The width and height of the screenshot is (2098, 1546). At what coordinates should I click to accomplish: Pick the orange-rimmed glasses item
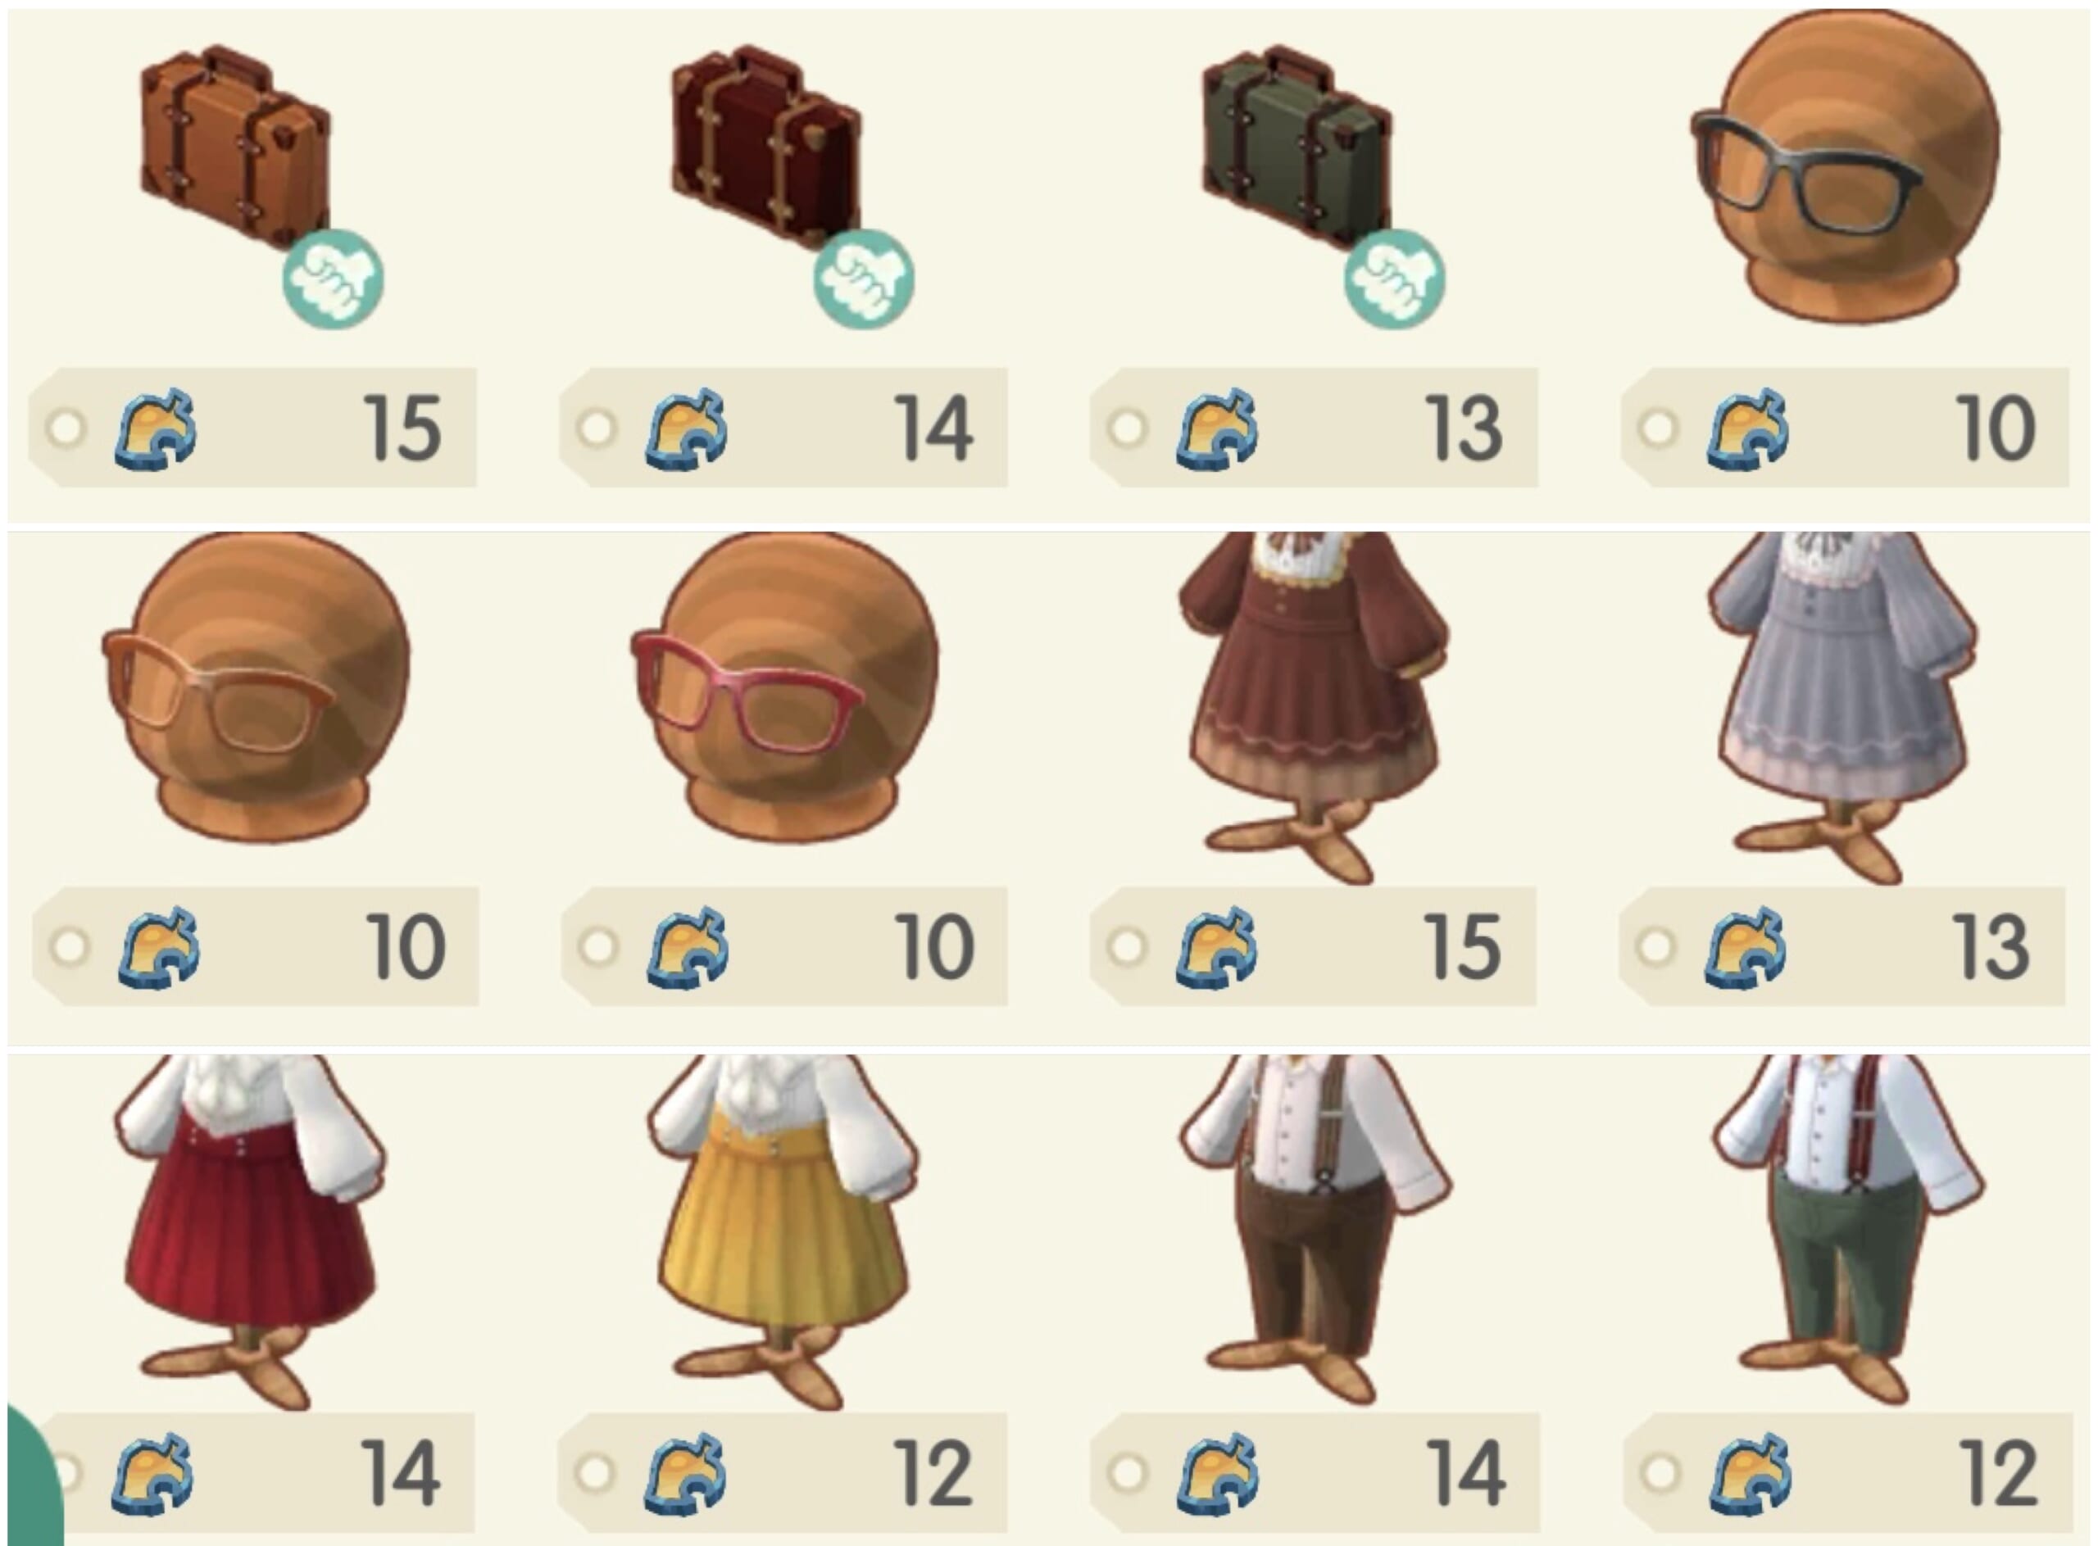pos(255,688)
